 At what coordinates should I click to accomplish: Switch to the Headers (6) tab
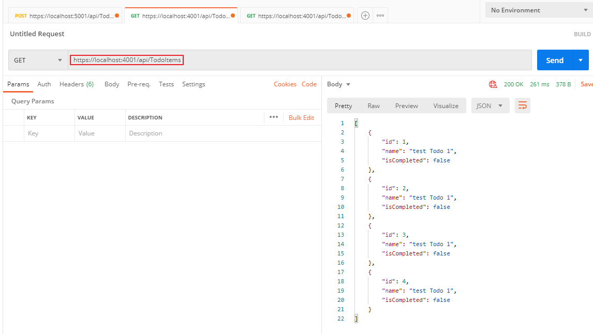(x=76, y=84)
